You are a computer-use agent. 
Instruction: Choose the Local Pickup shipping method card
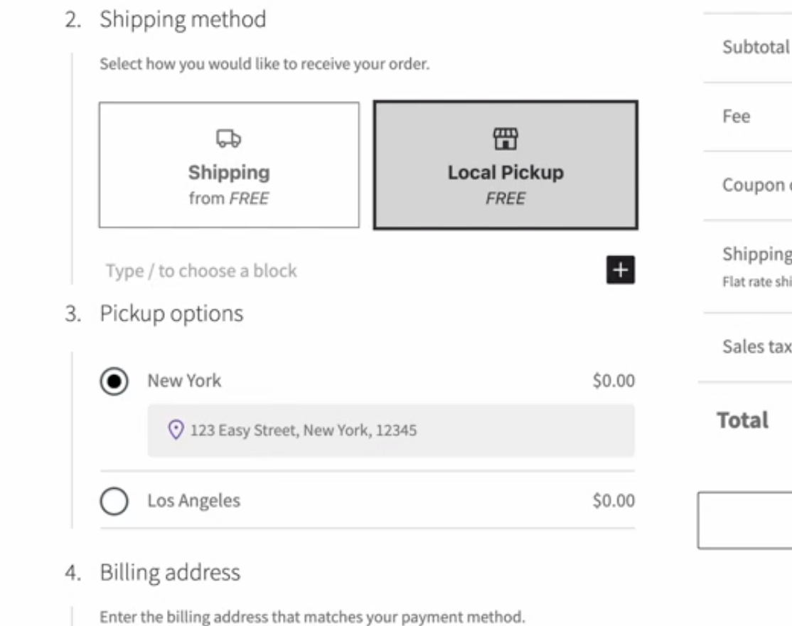point(505,164)
